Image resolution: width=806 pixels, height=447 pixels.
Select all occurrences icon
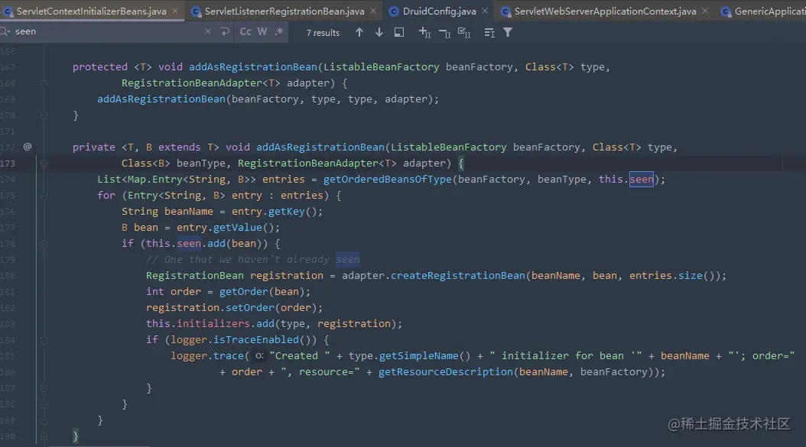(x=464, y=33)
